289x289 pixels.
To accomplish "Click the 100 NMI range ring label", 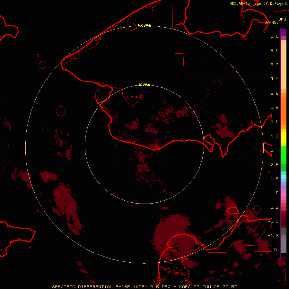I will (x=144, y=25).
